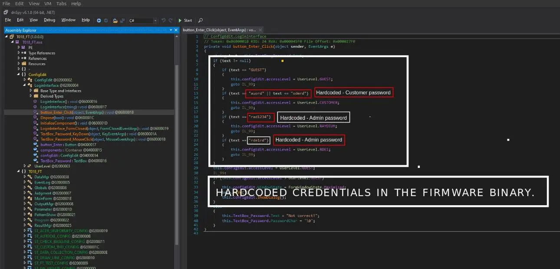Open the VM menu in the top bar

(x=48, y=3)
